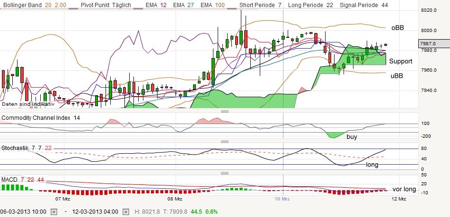Grab the divider handle above the MACD panel
This screenshot has width=450, height=217.
tap(225, 173)
